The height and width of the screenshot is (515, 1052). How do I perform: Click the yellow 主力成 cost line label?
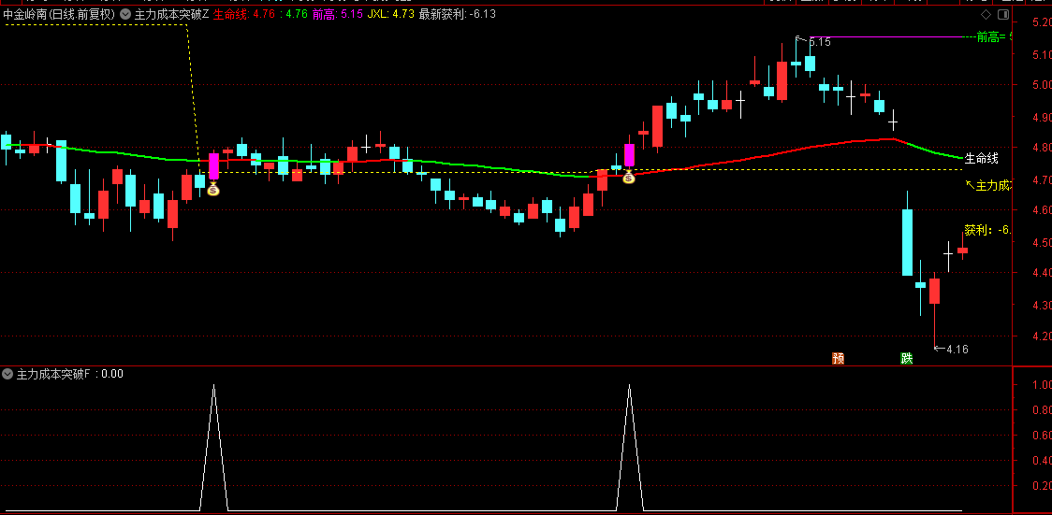pyautogui.click(x=992, y=185)
